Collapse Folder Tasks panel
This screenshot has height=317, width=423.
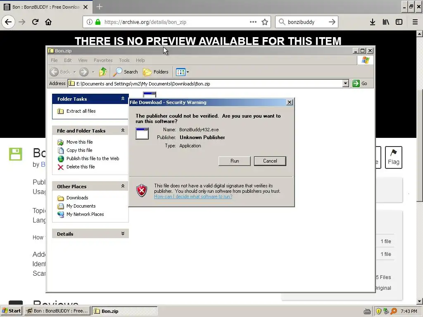click(123, 99)
